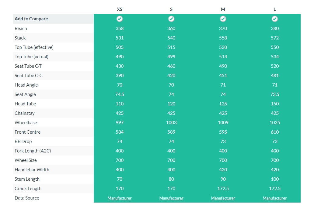Toggle the M size compare checkmark
The height and width of the screenshot is (205, 314).
[x=223, y=19]
